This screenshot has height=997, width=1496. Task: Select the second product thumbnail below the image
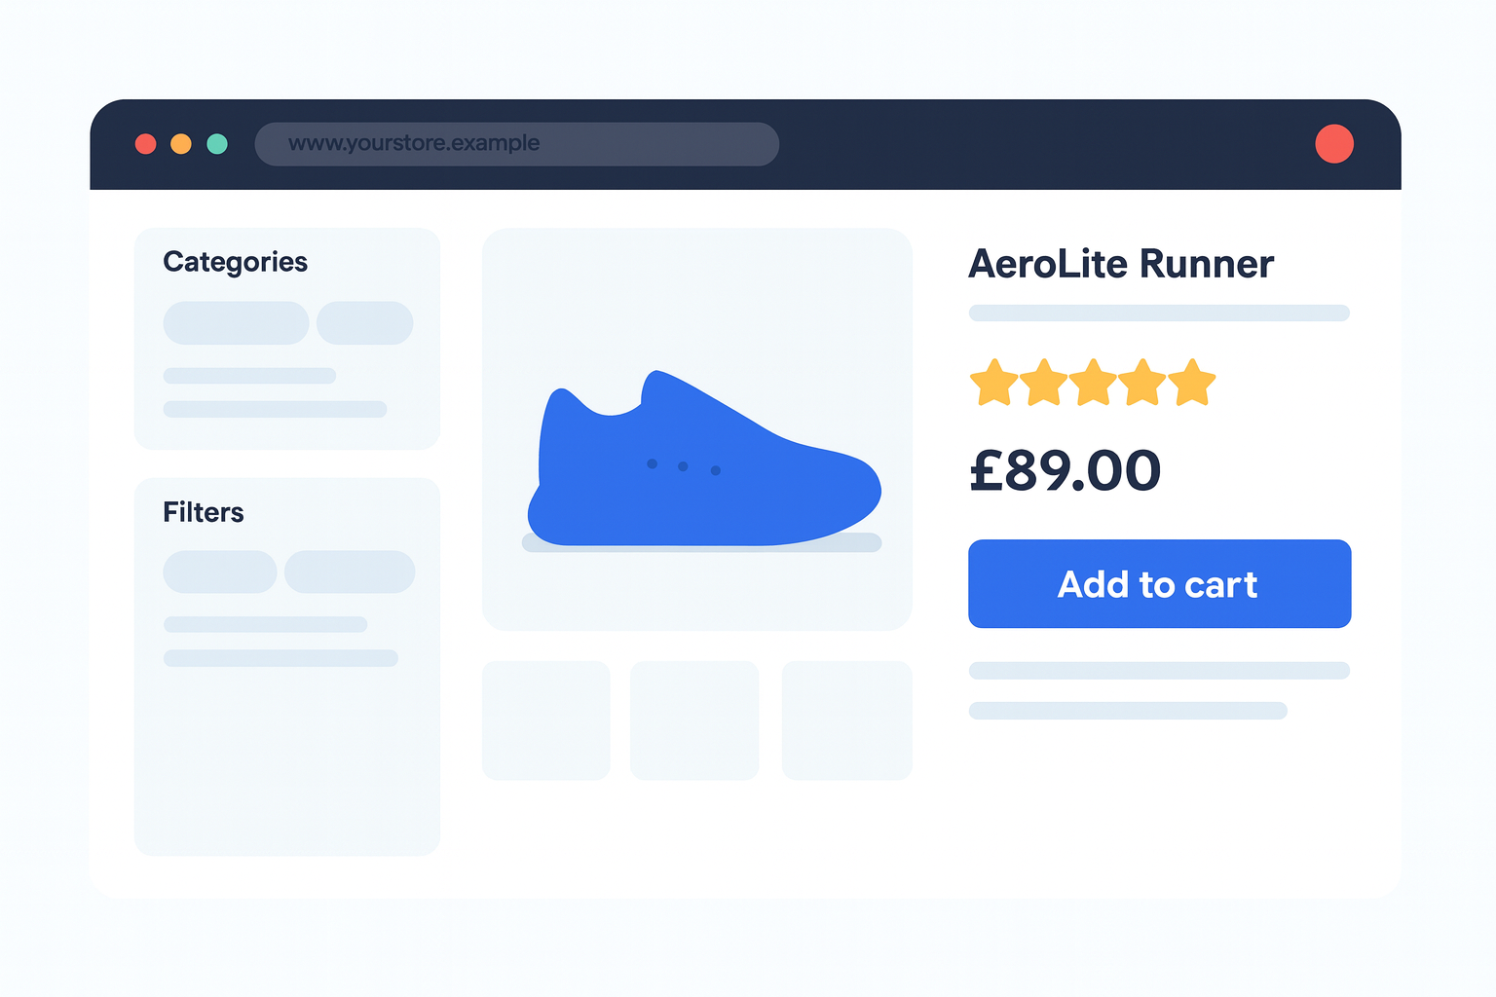pyautogui.click(x=693, y=720)
